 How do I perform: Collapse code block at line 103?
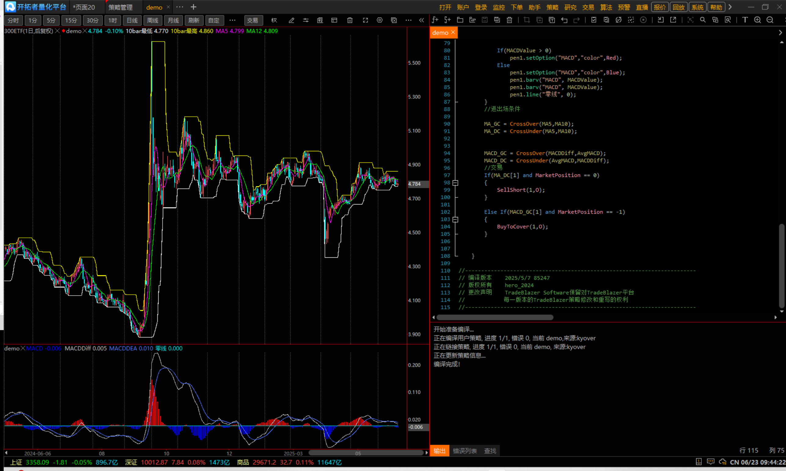455,219
